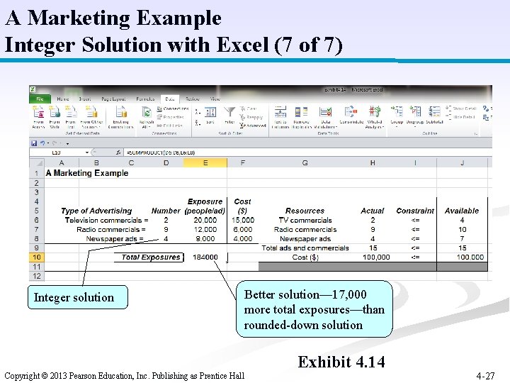Open the Outline group dialog launcher
510x383 pixels.
point(475,133)
